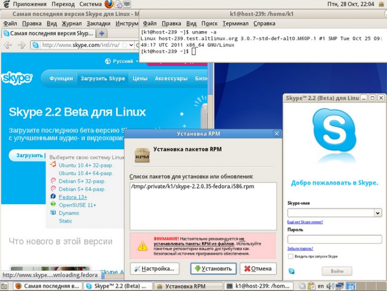This screenshot has width=387, height=291.
Task: Open the Справка menu in terminal window
Action: [x=264, y=23]
